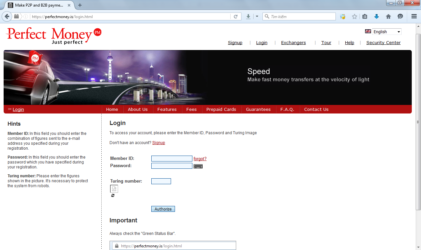Click the site identity info icon in address bar
The height and width of the screenshot is (250, 421).
tap(26, 16)
